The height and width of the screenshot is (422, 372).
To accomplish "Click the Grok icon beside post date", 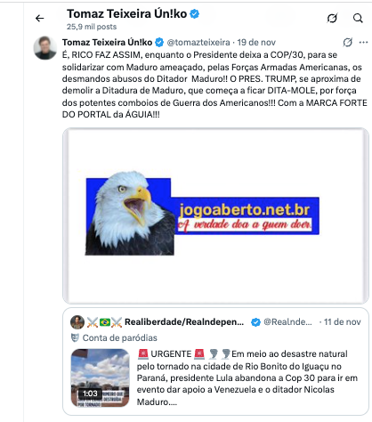I will click(347, 42).
